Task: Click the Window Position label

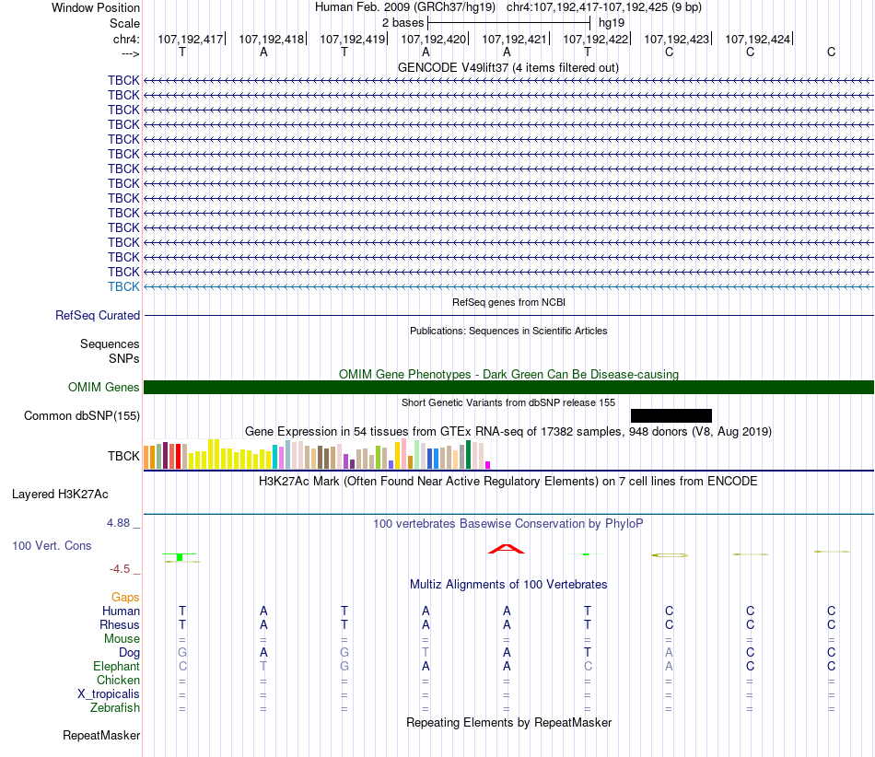Action: [96, 7]
